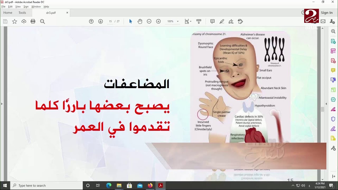Go to next page with down arrow
Image resolution: width=338 pixels, height=190 pixels.
tap(101, 21)
